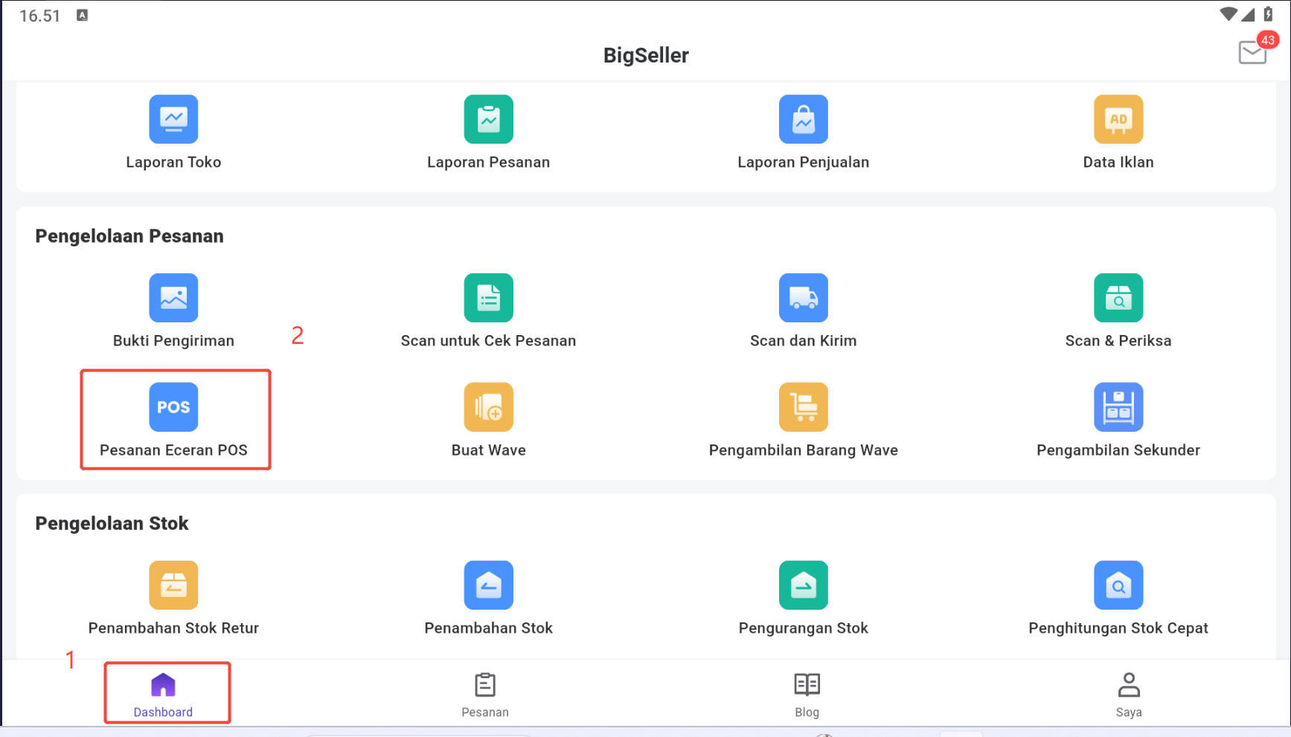
Task: Open Pesanan Eceran POS
Action: click(x=173, y=407)
